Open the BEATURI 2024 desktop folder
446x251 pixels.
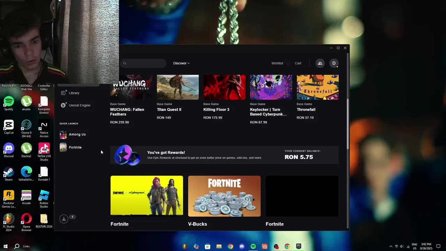(x=44, y=221)
